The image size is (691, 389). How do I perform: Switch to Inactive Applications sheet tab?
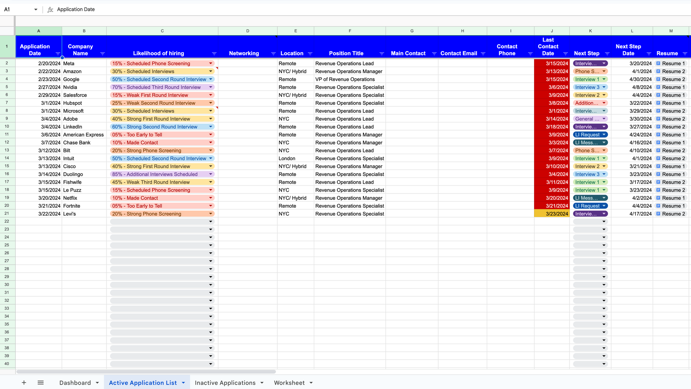tap(225, 383)
